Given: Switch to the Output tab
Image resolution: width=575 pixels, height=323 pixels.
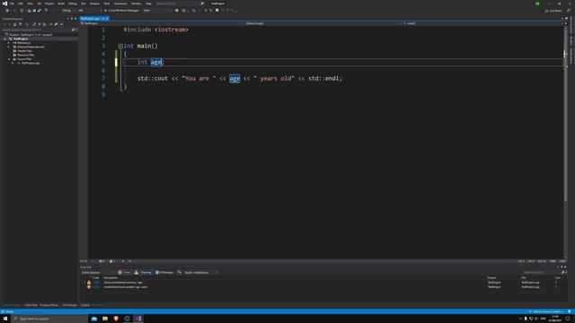Looking at the screenshot, I should (85, 305).
